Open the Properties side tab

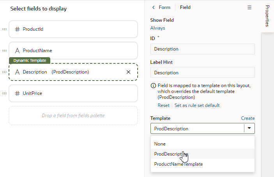267,16
